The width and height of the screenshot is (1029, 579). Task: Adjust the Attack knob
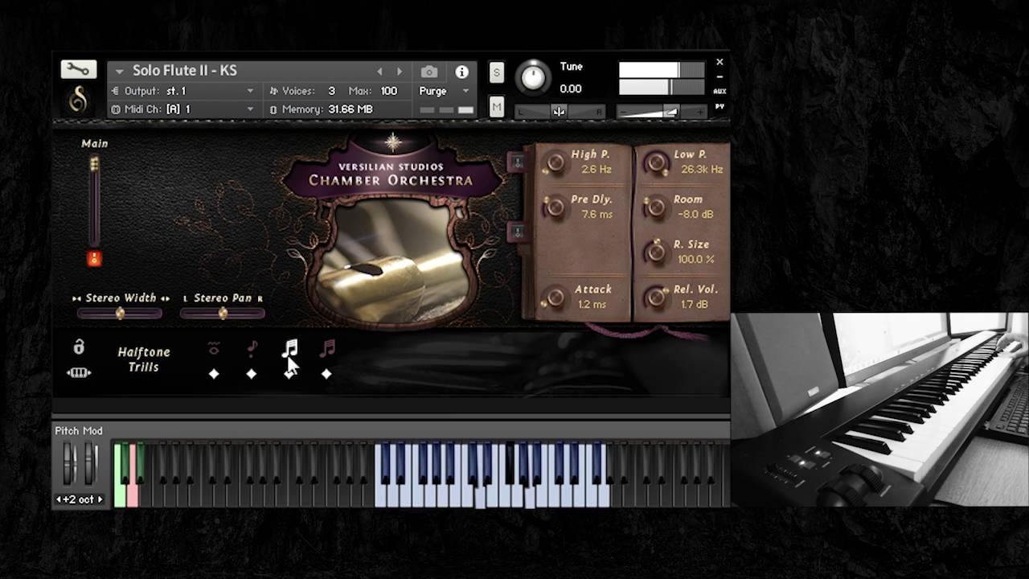point(555,298)
